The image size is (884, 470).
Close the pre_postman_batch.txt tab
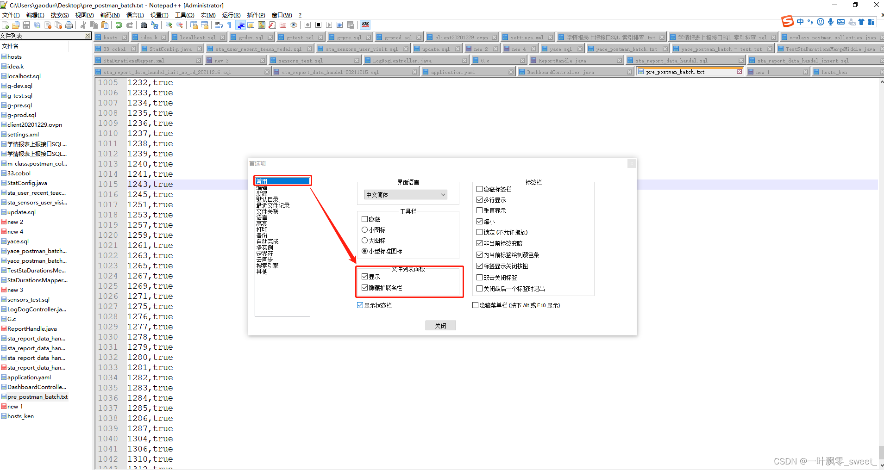tap(739, 72)
